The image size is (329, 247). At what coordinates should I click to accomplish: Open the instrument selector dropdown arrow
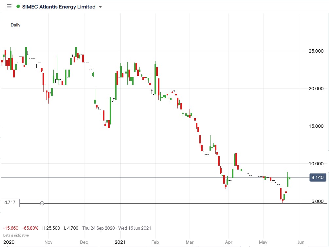pos(100,6)
